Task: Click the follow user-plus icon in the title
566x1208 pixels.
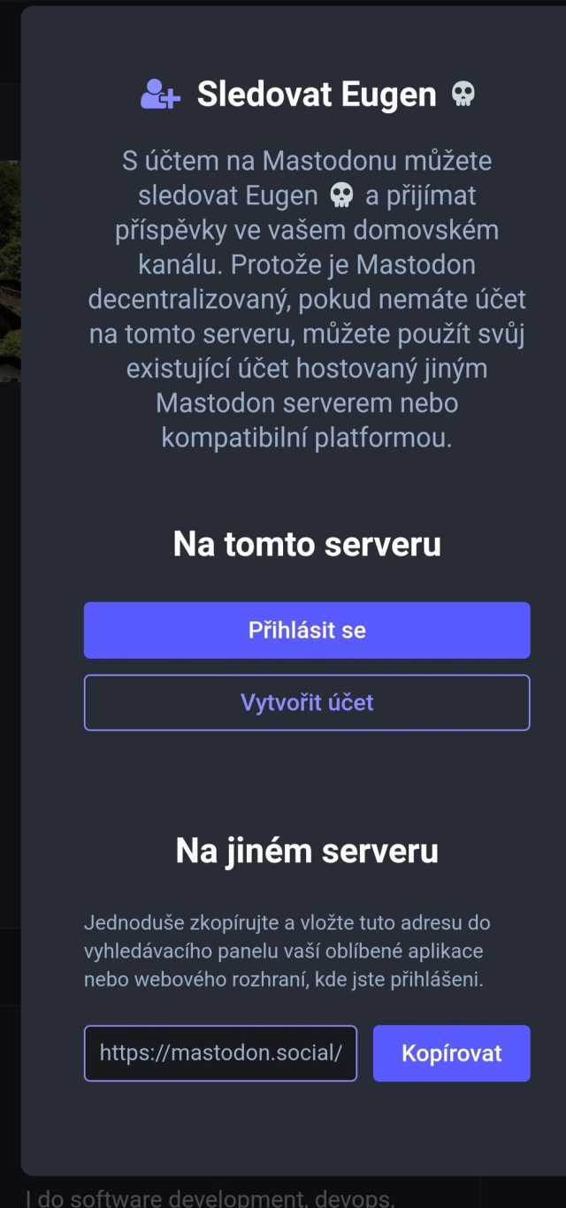Action: (x=160, y=94)
